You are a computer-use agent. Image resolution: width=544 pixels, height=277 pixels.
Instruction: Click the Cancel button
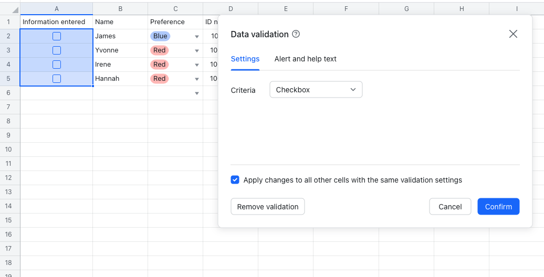[450, 207]
